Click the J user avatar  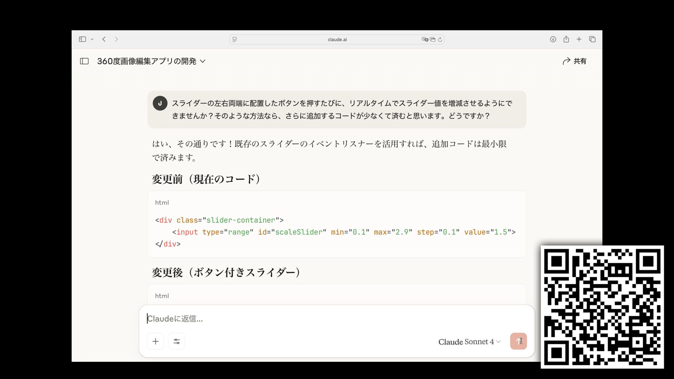click(160, 103)
